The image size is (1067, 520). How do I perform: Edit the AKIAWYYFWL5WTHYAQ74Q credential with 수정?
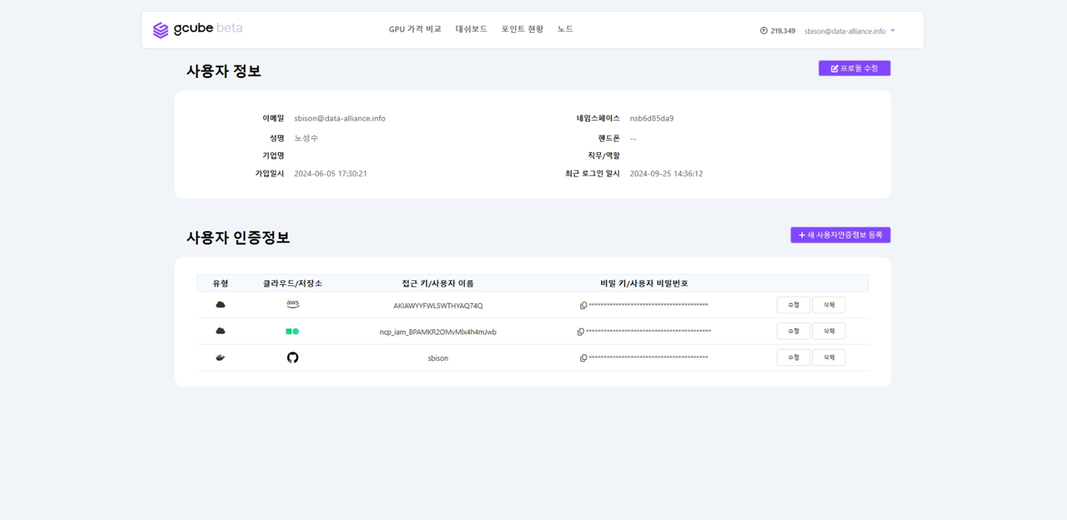pyautogui.click(x=793, y=305)
